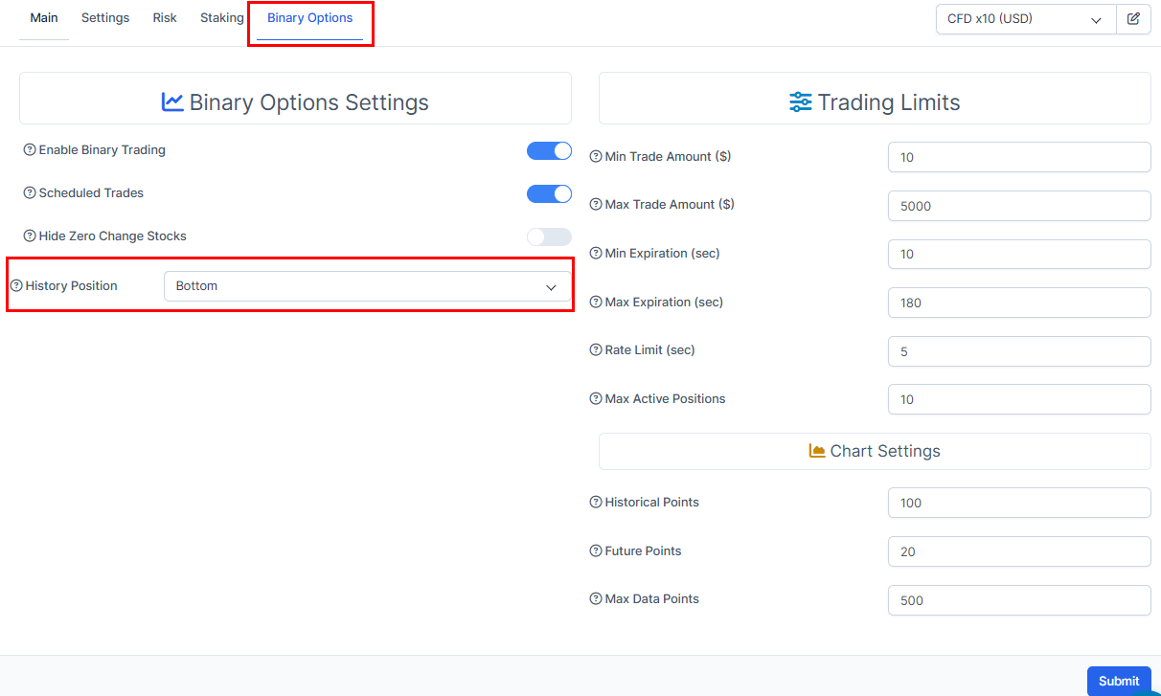Click help icon beside Rate Limit (sec)
This screenshot has width=1161, height=696.
pyautogui.click(x=596, y=350)
